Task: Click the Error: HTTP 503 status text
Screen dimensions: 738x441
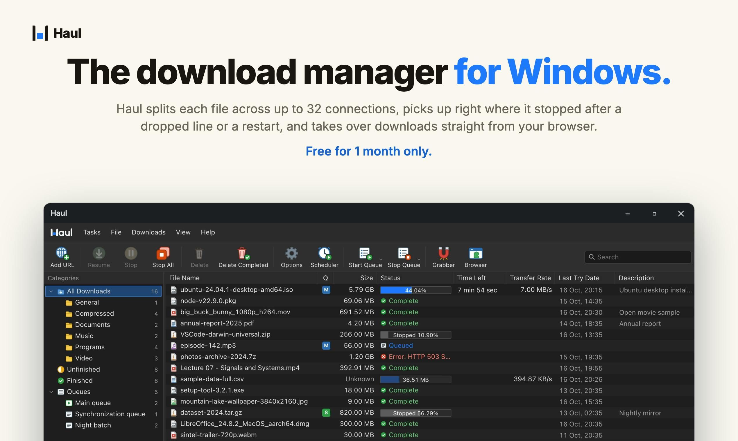Action: coord(419,357)
